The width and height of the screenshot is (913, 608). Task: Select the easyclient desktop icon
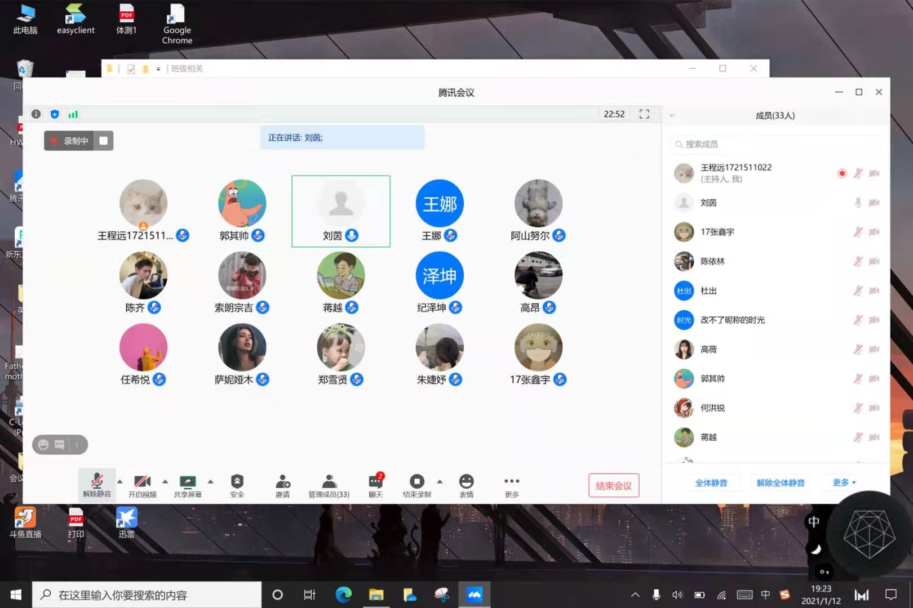(x=76, y=19)
